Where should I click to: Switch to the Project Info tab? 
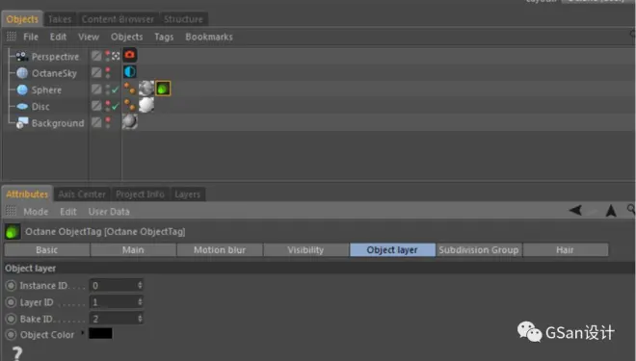(x=140, y=194)
